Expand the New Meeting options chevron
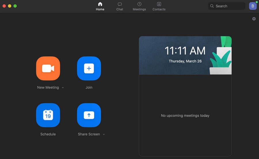The image size is (259, 159). (x=63, y=88)
